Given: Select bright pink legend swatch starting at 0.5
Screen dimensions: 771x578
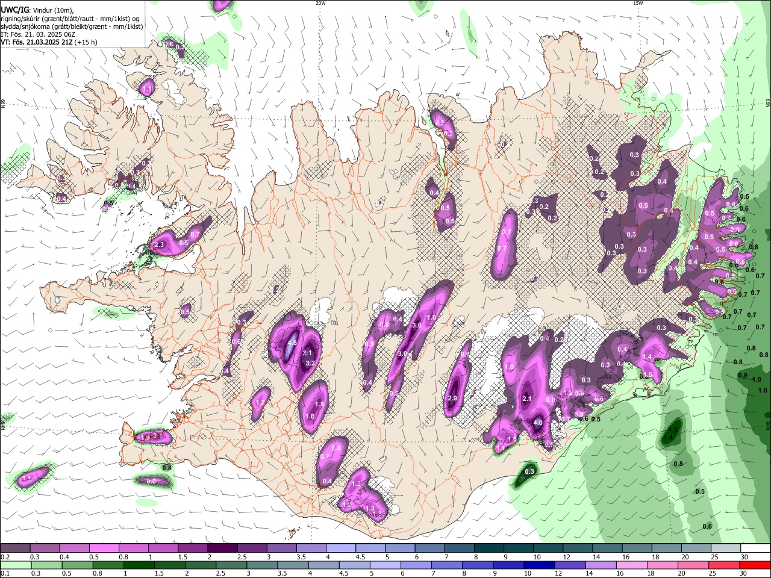Looking at the screenshot, I should 104,548.
